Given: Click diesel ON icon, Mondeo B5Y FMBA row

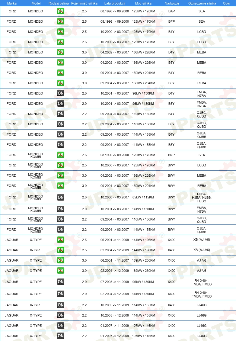Looking at the screenshot, I should 61,104.
